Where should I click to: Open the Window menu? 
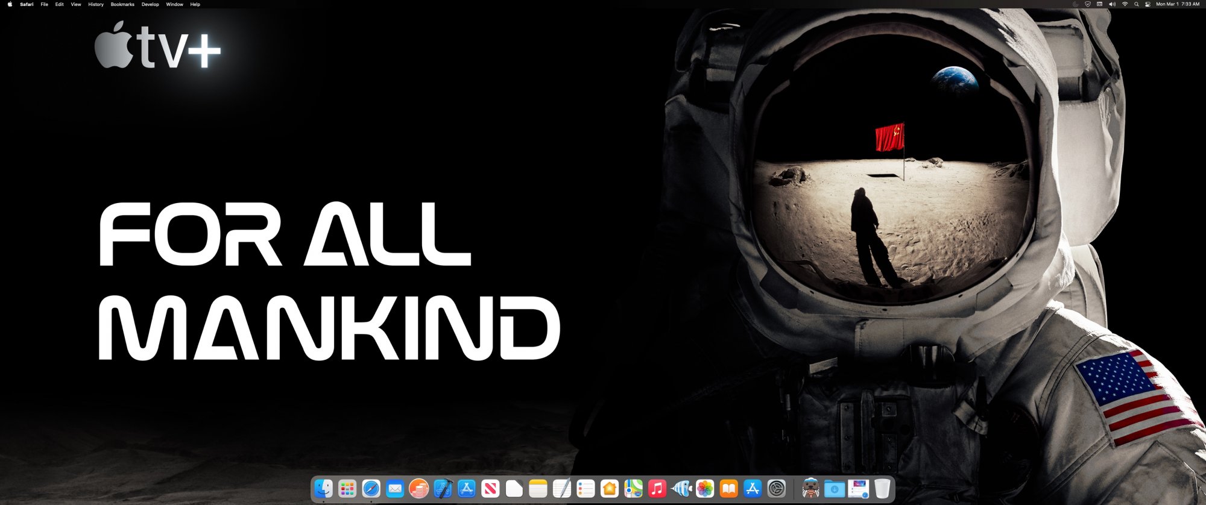pyautogui.click(x=175, y=4)
